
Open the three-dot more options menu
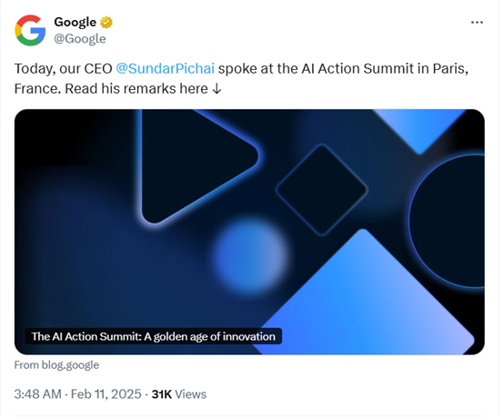(477, 22)
